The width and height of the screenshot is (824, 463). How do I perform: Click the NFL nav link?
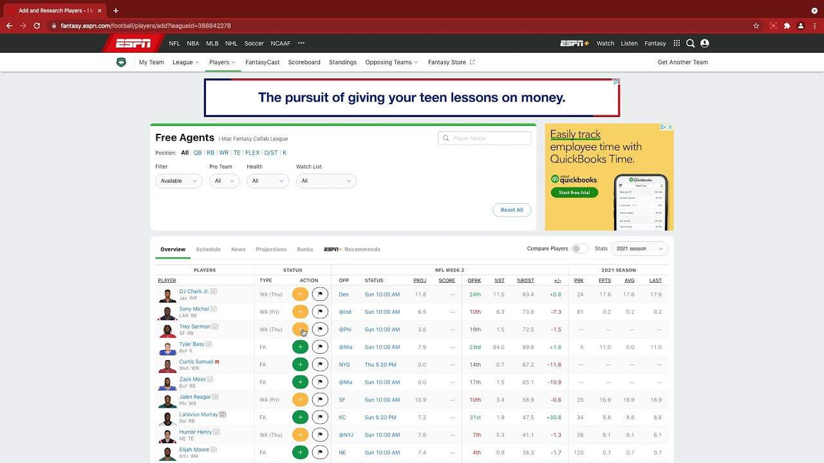(x=174, y=43)
